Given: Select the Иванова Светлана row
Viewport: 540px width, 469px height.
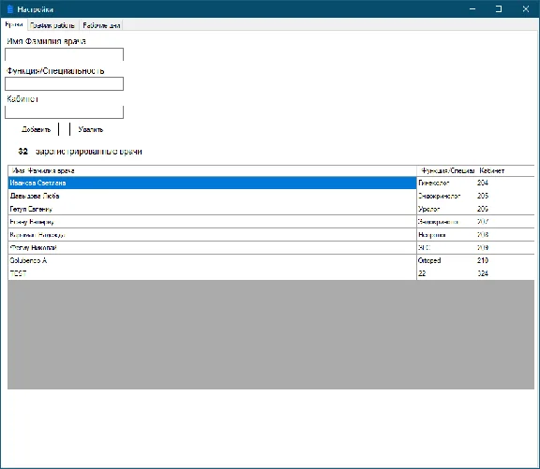Looking at the screenshot, I should click(271, 183).
